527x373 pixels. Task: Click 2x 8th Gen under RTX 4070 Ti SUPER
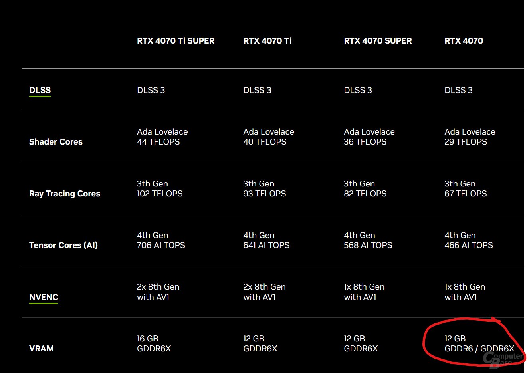click(x=158, y=287)
